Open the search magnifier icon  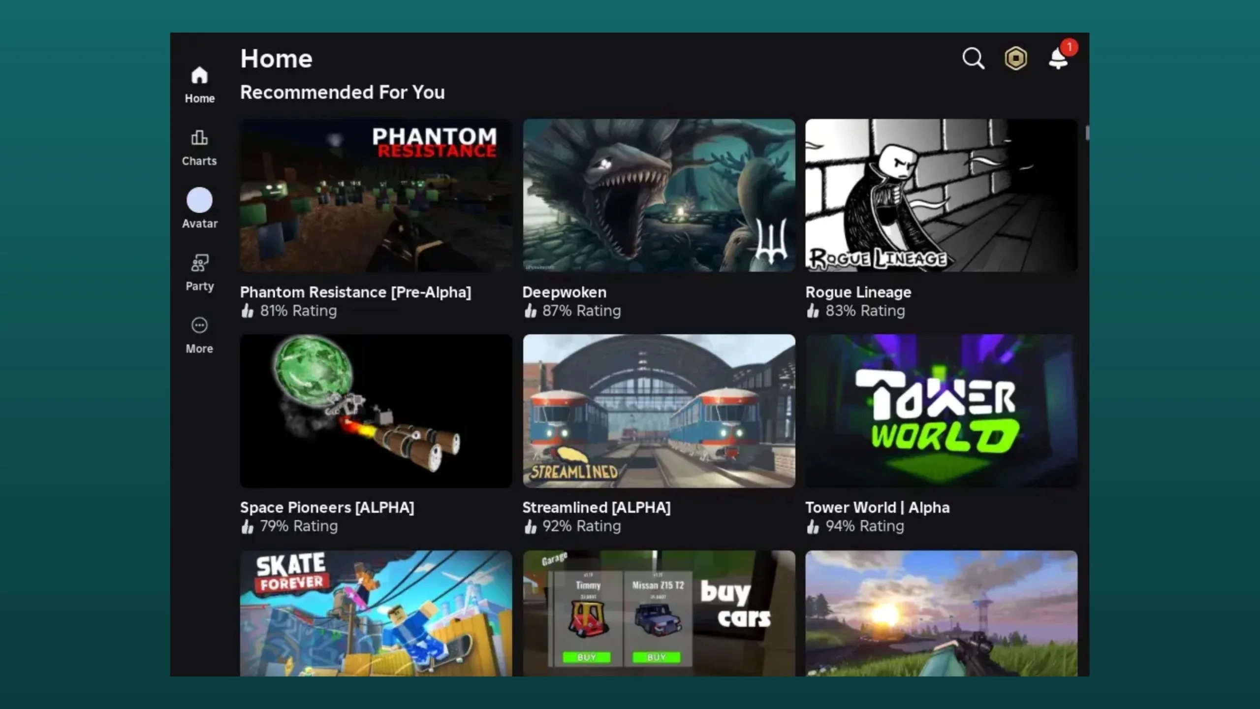(973, 59)
